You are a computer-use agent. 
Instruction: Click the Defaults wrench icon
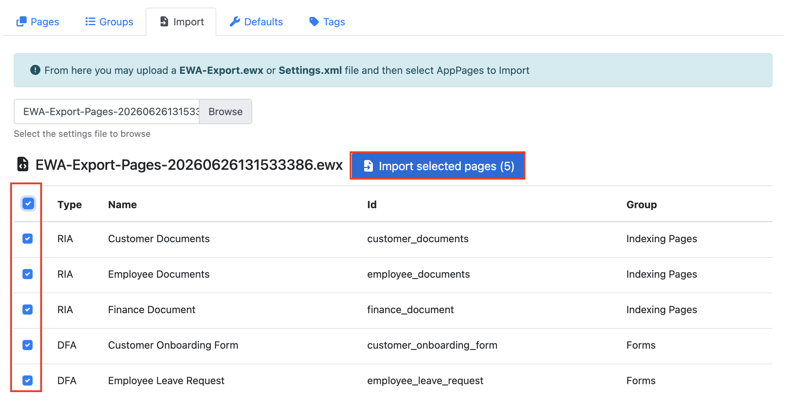tap(235, 22)
